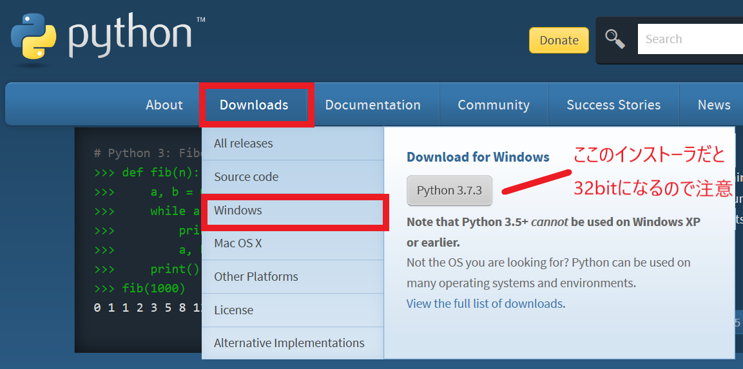Viewport: 743px width, 369px height.
Task: Choose Mac OS X downloads entry
Action: pyautogui.click(x=238, y=243)
